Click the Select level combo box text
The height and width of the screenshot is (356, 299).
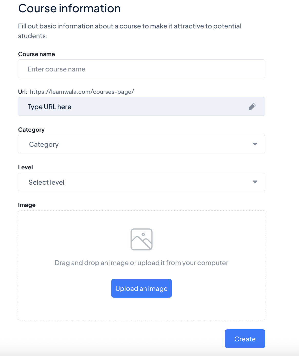pyautogui.click(x=46, y=182)
